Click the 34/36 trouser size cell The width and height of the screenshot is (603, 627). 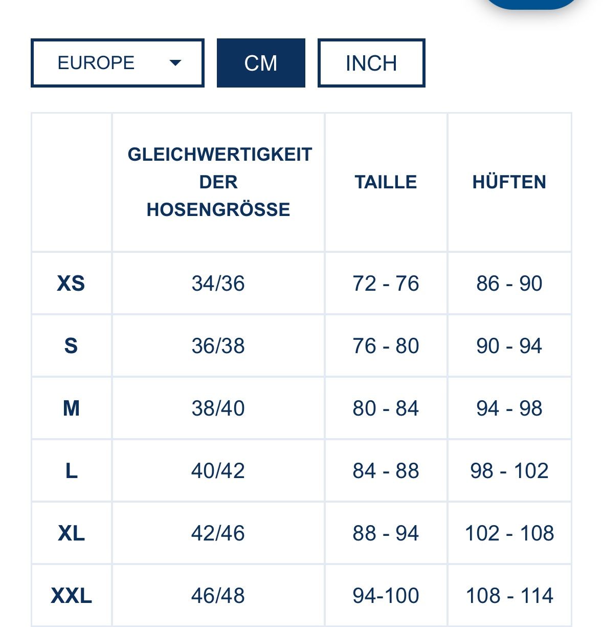(218, 284)
